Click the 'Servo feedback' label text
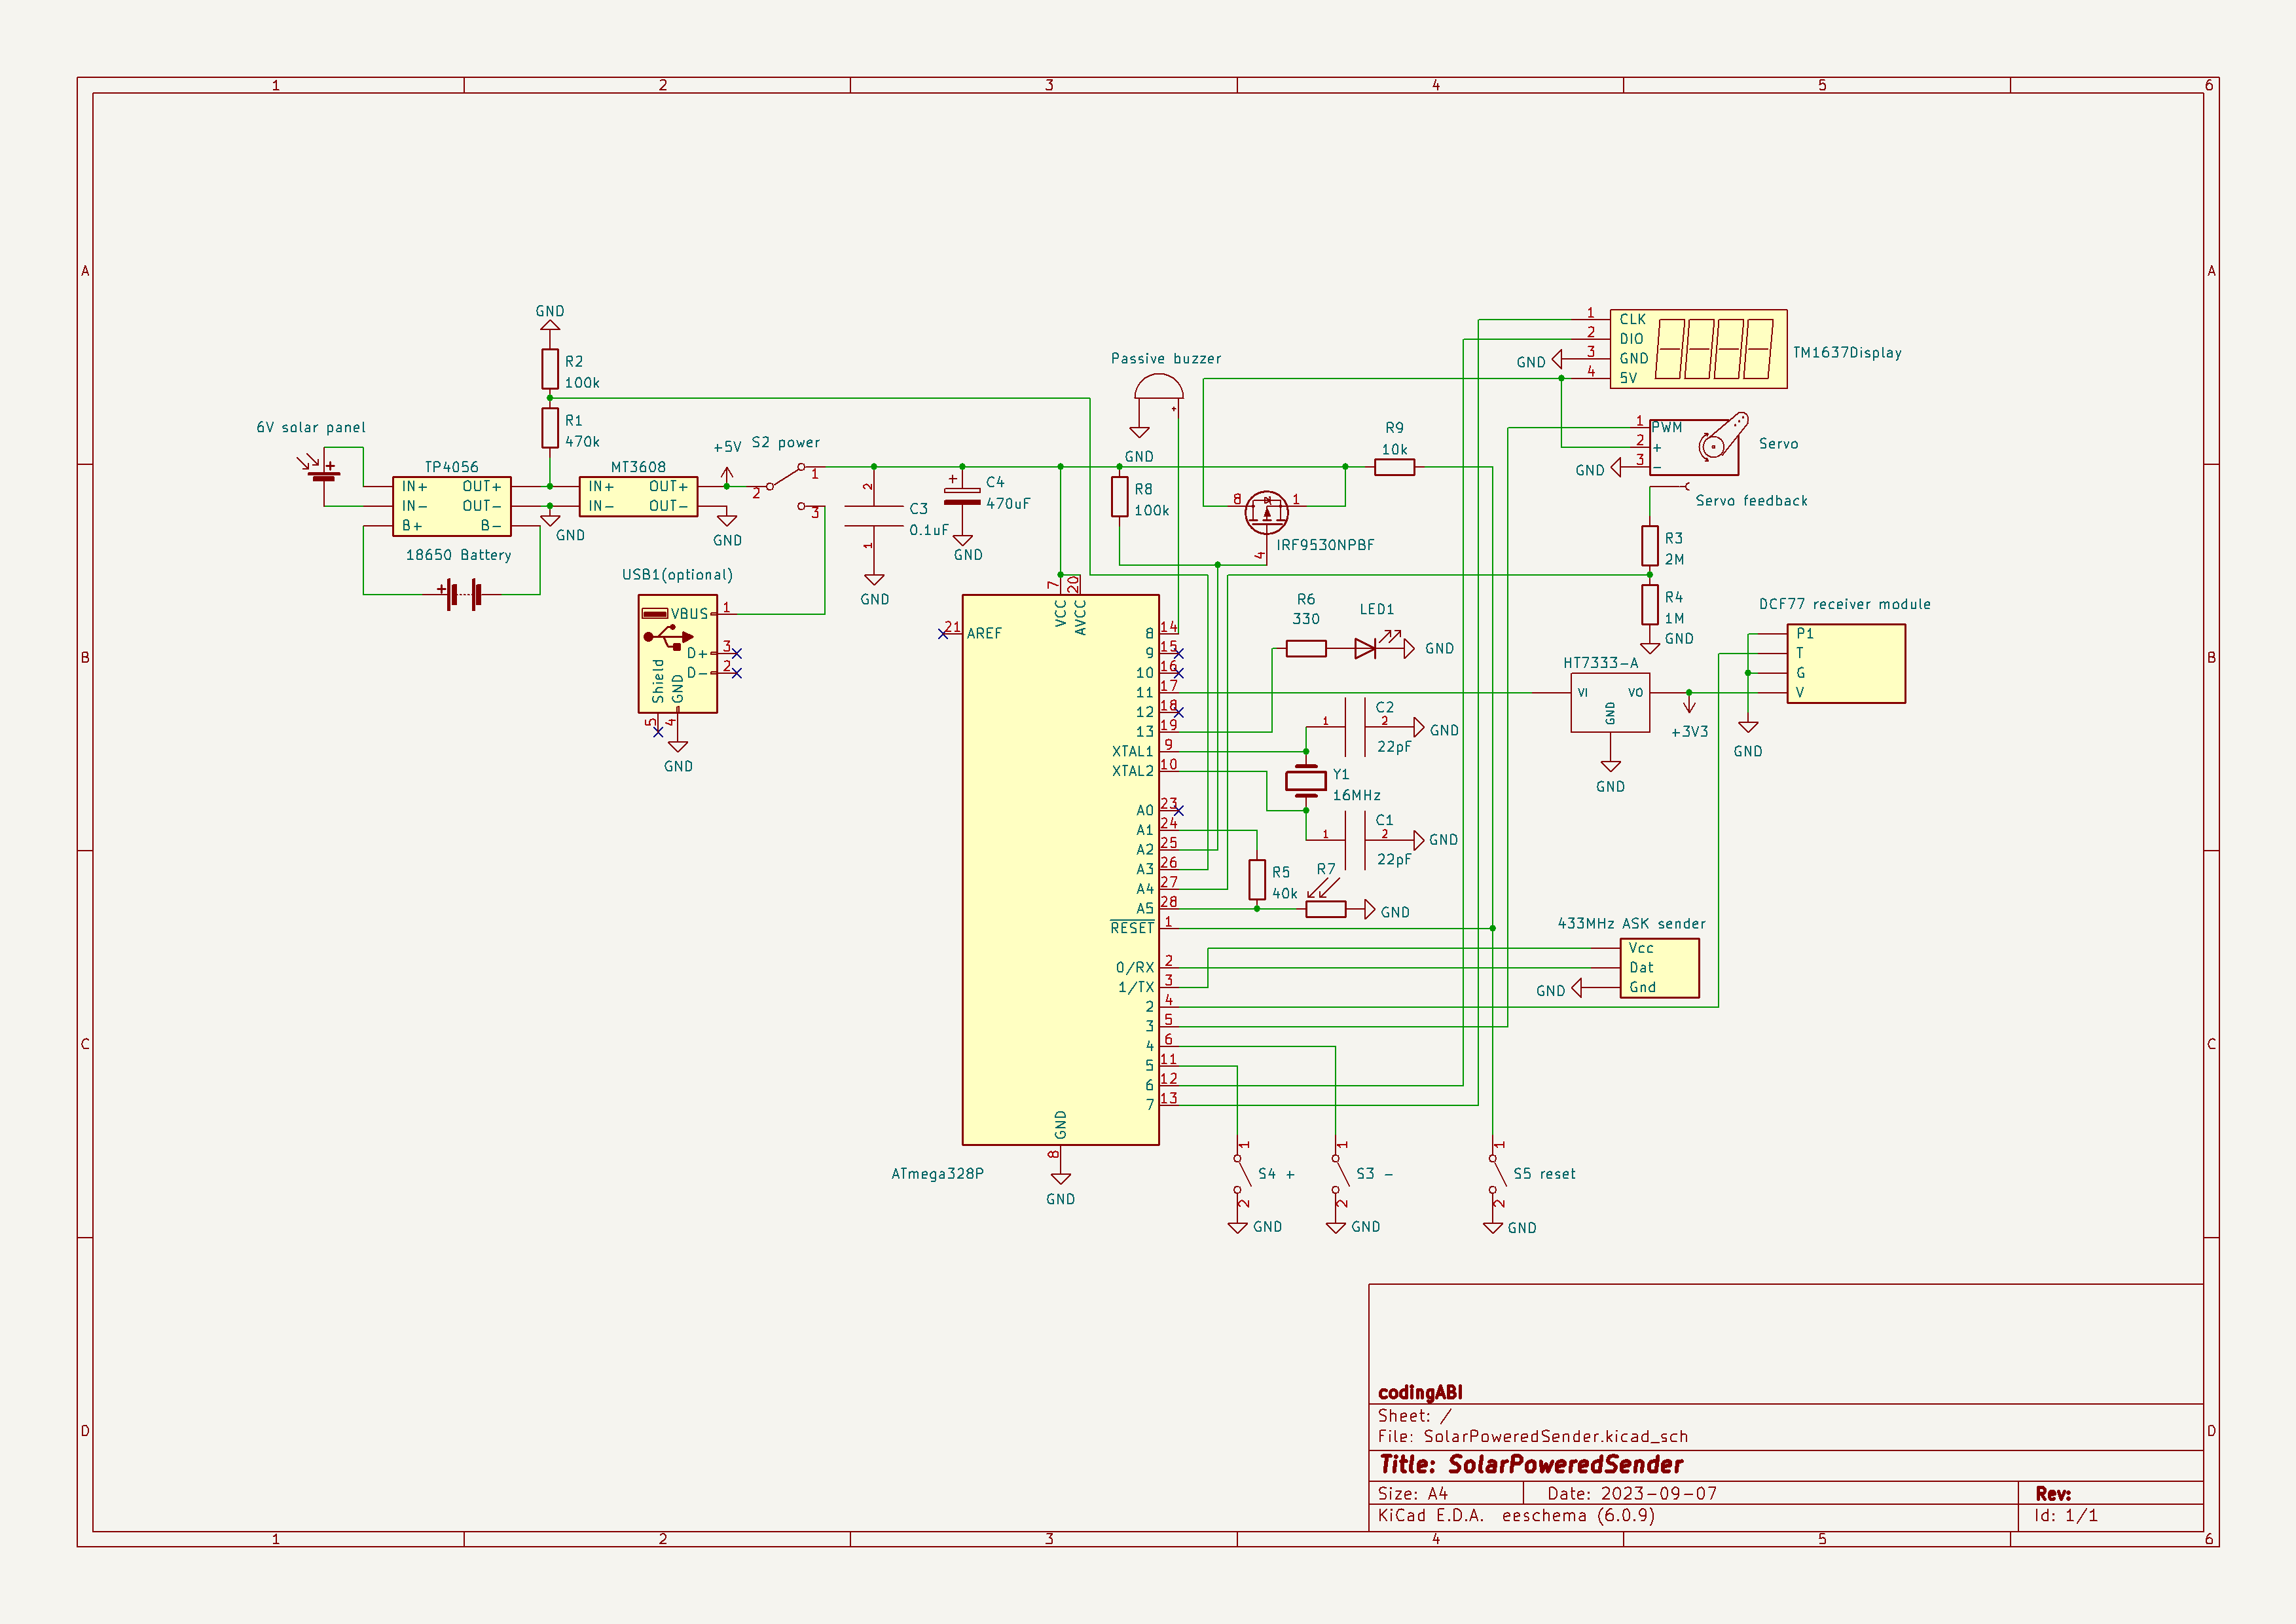 tap(1751, 501)
